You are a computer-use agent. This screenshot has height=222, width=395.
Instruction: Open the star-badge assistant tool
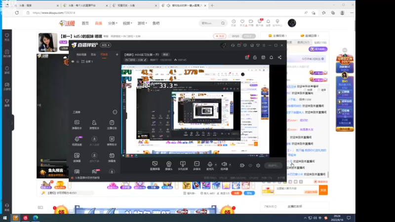[112, 141]
